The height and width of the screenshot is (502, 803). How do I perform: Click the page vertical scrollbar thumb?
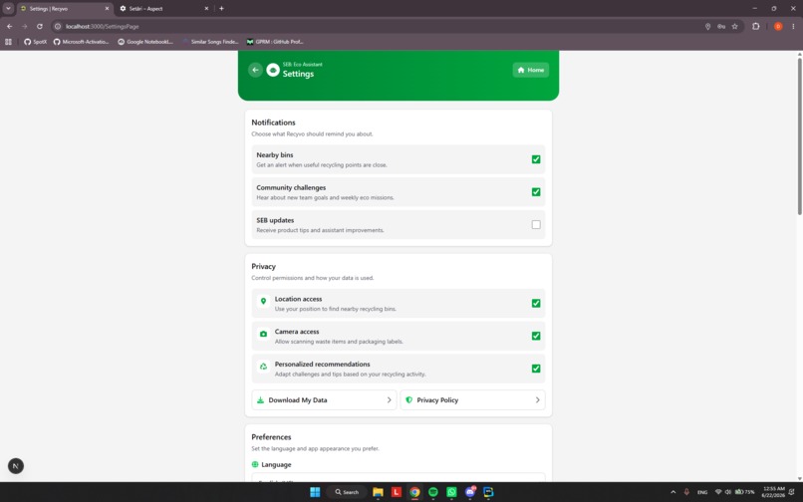coord(799,135)
